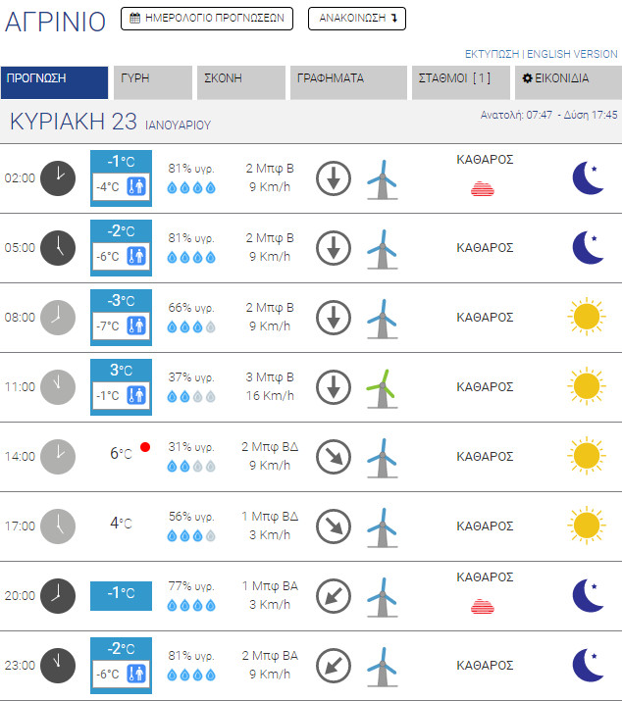Open the ΕΙΚΟΝΙΔΙΑ settings tab
The height and width of the screenshot is (701, 622).
point(567,83)
